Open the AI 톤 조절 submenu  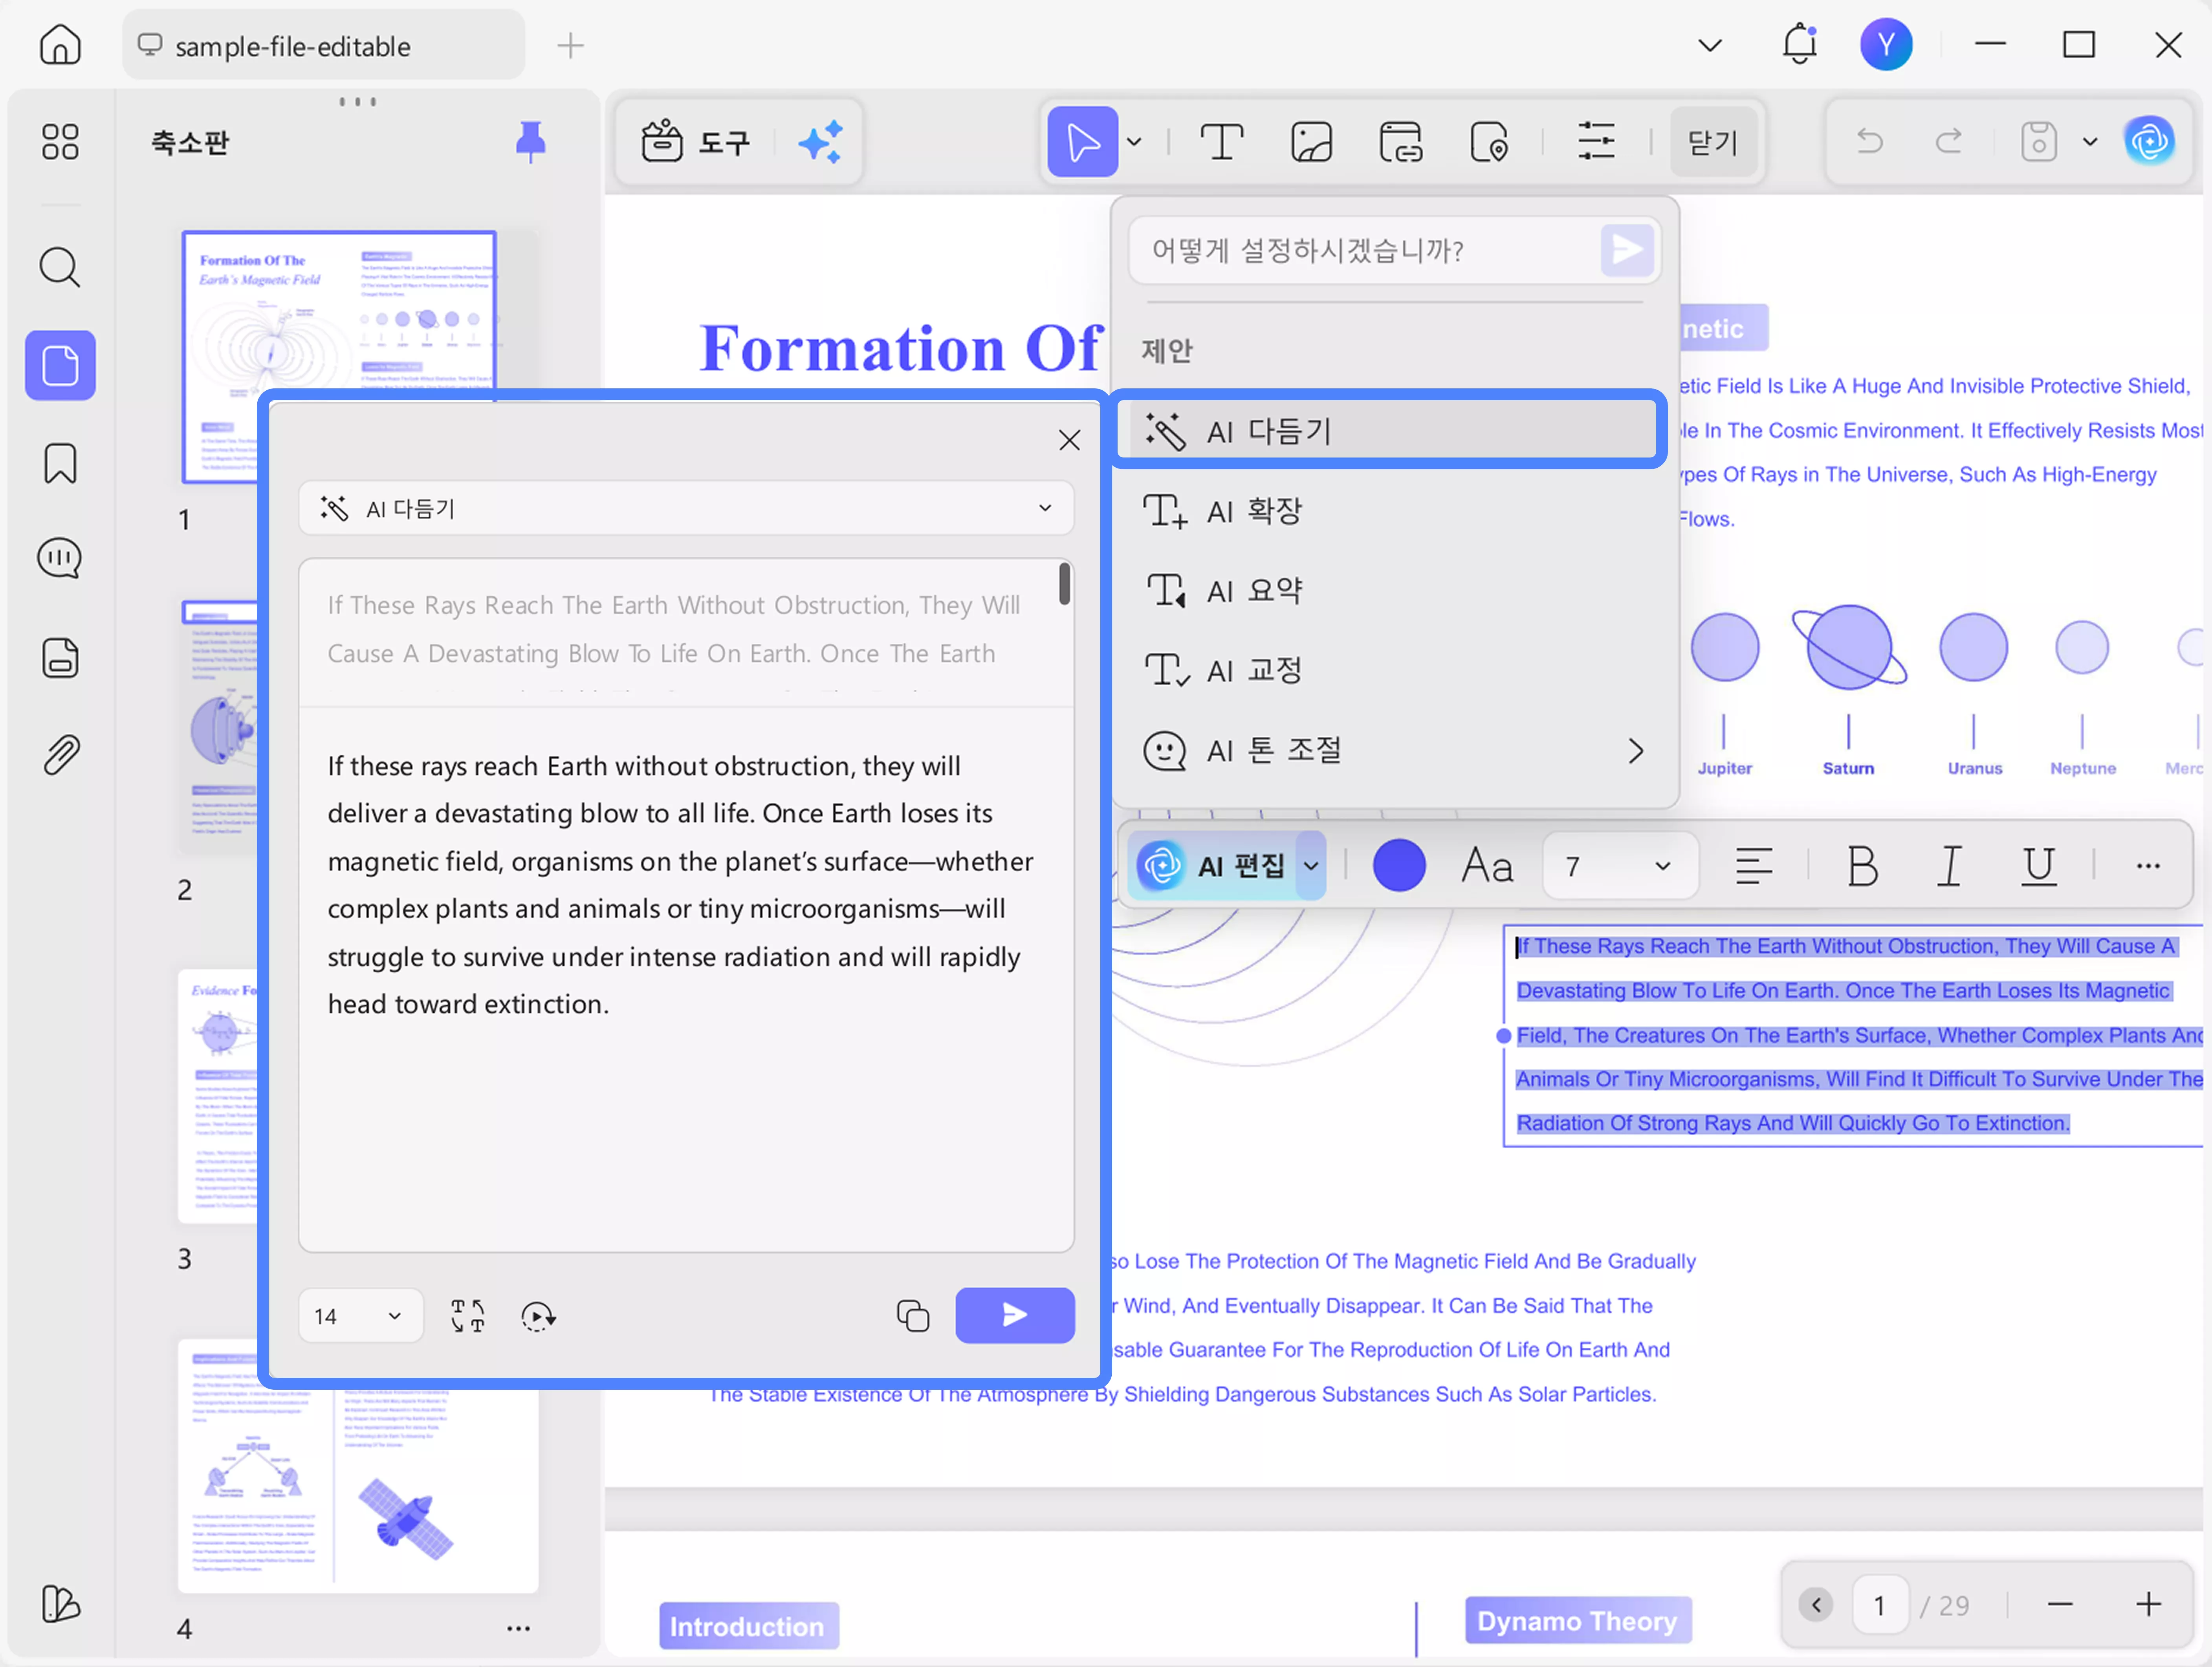tap(1394, 750)
